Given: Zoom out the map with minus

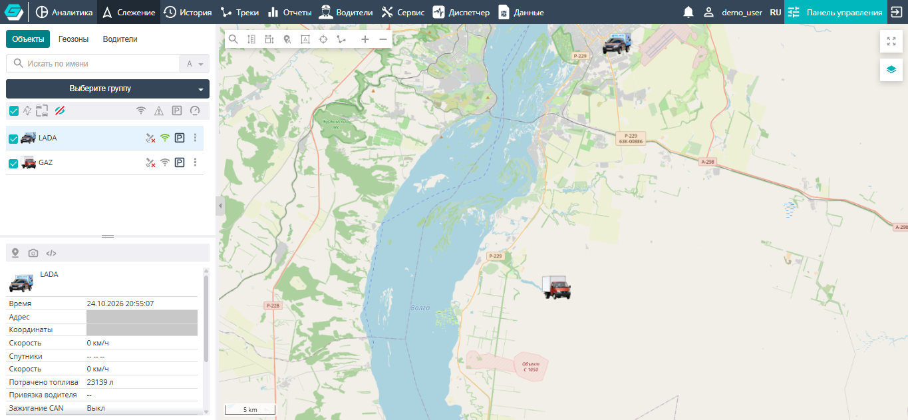Looking at the screenshot, I should 383,39.
